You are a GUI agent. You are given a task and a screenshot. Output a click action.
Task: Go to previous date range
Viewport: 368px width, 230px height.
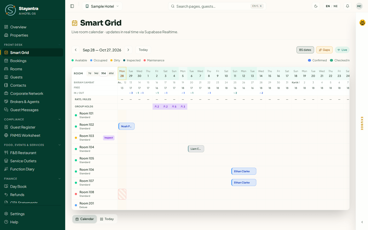tap(76, 50)
